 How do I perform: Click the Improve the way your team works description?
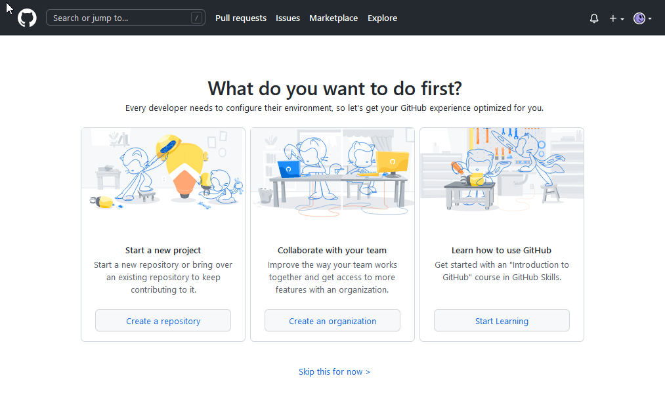(332, 278)
